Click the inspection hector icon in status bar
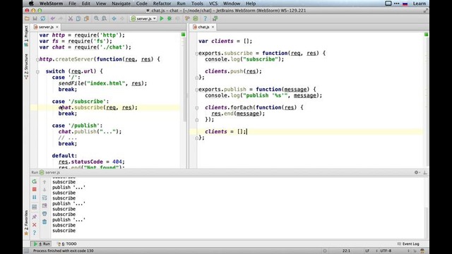 [422, 251]
